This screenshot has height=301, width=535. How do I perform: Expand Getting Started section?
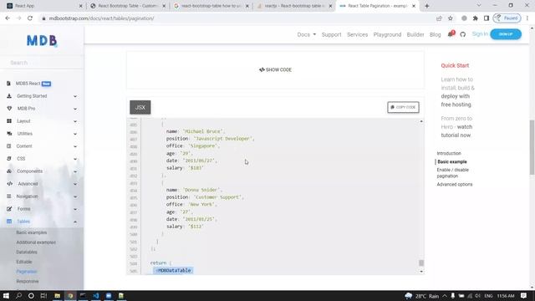coord(75,96)
